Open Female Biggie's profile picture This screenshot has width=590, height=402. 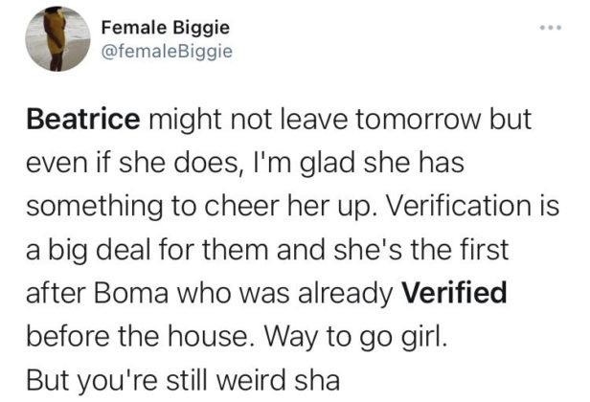click(57, 39)
